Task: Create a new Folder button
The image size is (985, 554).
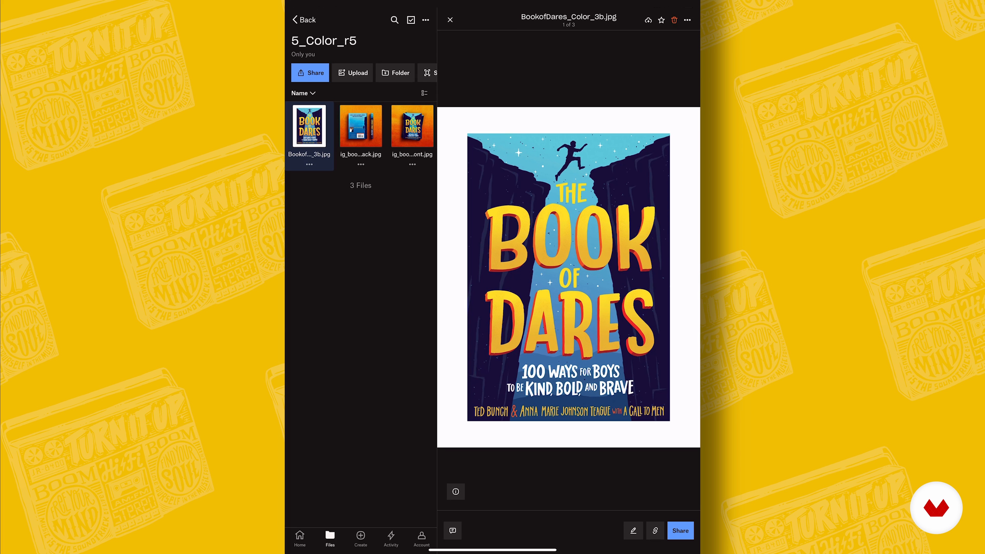Action: (395, 73)
